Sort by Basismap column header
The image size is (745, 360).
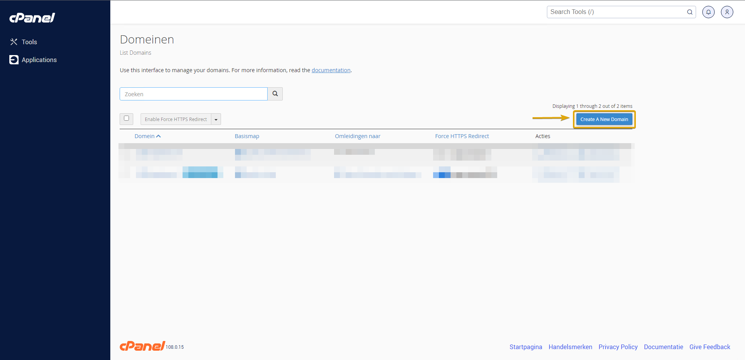pos(247,136)
